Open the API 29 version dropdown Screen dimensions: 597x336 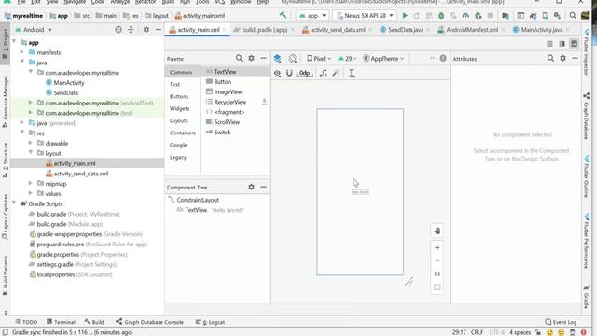347,58
